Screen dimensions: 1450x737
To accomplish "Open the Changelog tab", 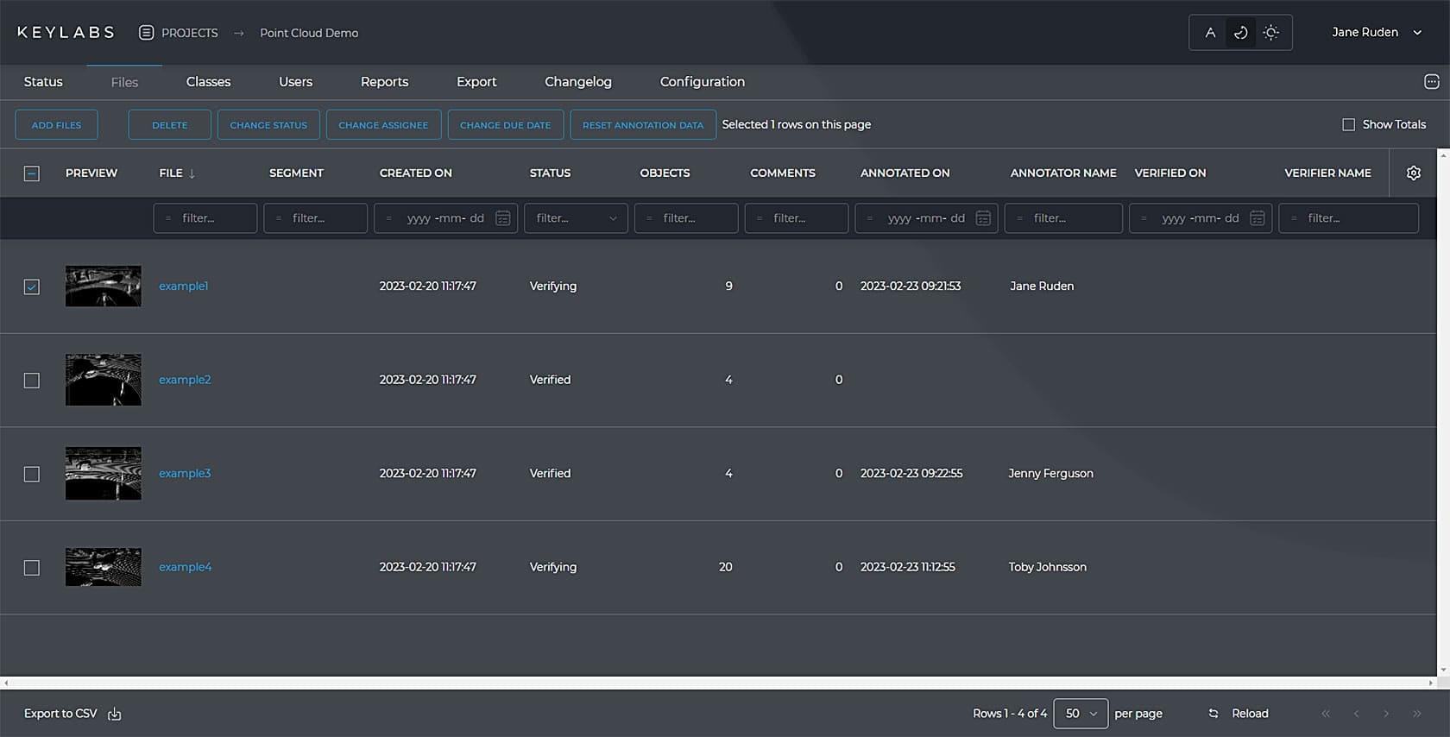I will [578, 82].
